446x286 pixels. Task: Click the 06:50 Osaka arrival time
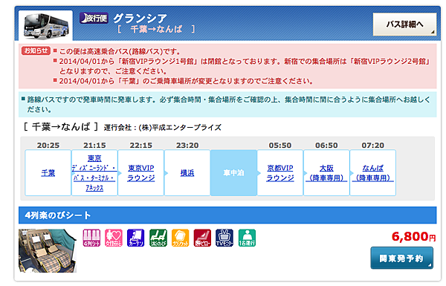pyautogui.click(x=326, y=146)
